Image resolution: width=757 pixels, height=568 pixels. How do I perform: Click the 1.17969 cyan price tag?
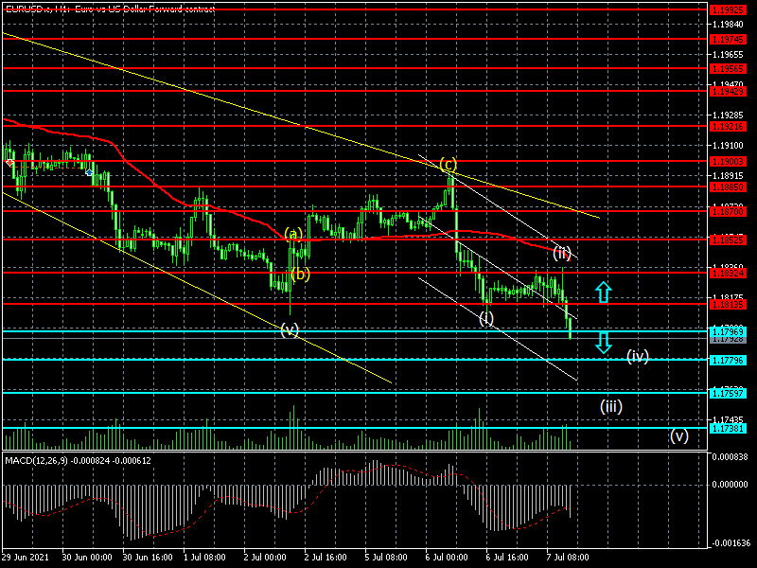click(x=728, y=331)
